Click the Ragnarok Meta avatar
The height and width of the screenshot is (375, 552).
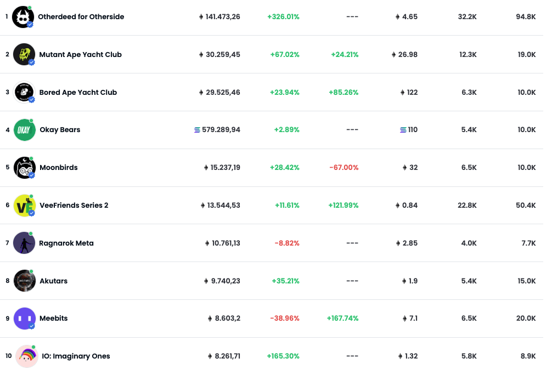[x=24, y=243]
